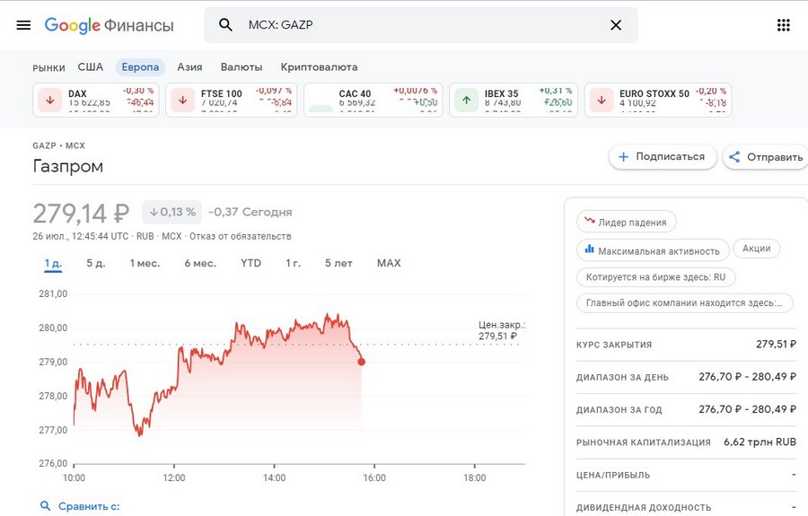Viewport: 808px width, 516px height.
Task: Click the Сравнить с: link
Action: click(89, 506)
